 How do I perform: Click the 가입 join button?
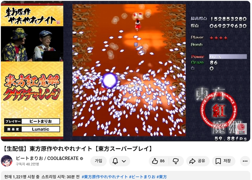click(98, 161)
